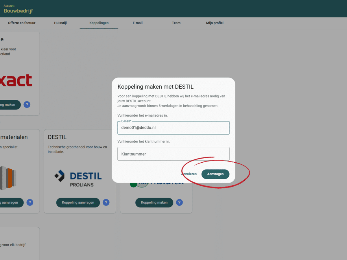This screenshot has width=347, height=260.
Task: Click Koppeling aanvragen on the DESTIL card
Action: point(78,203)
